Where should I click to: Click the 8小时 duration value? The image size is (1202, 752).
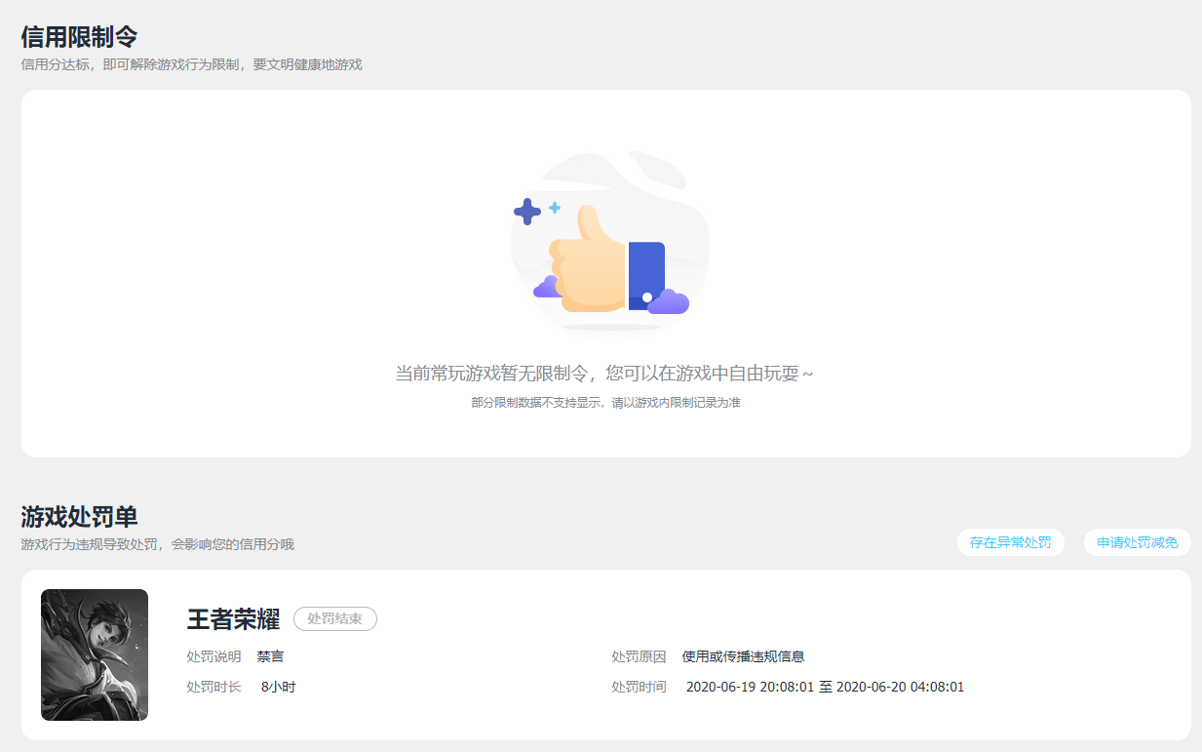pos(278,687)
